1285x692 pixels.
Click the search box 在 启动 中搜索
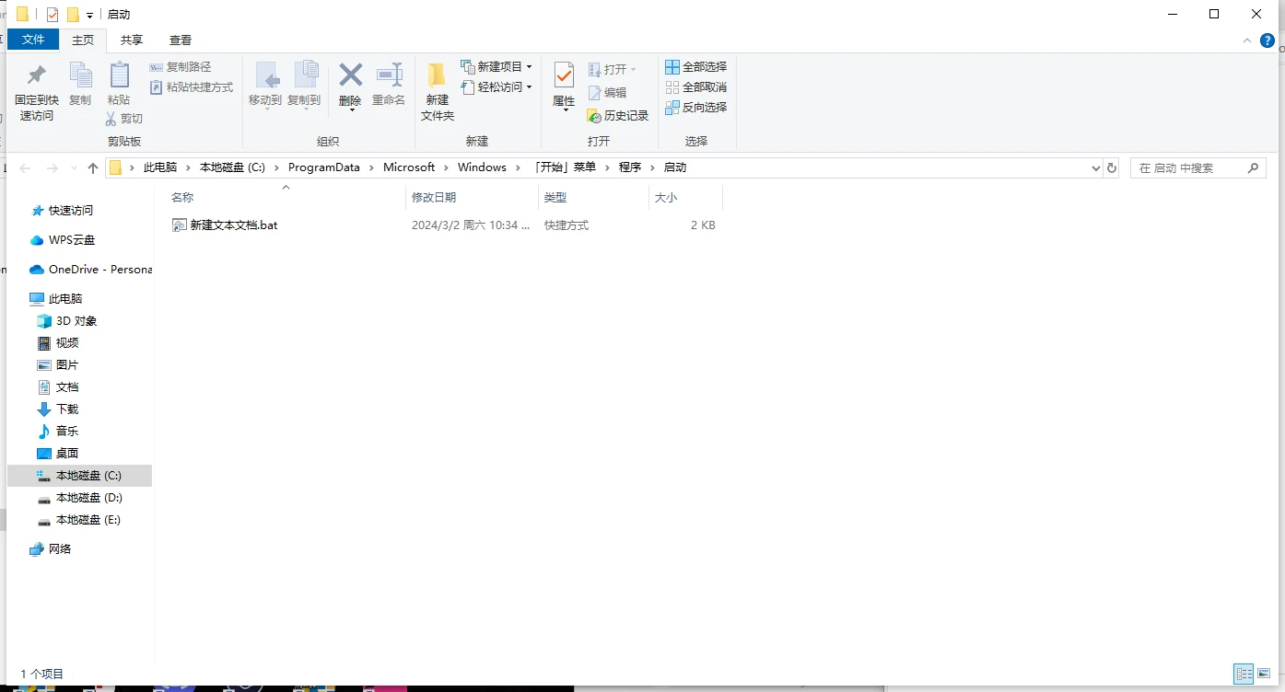tap(1197, 167)
